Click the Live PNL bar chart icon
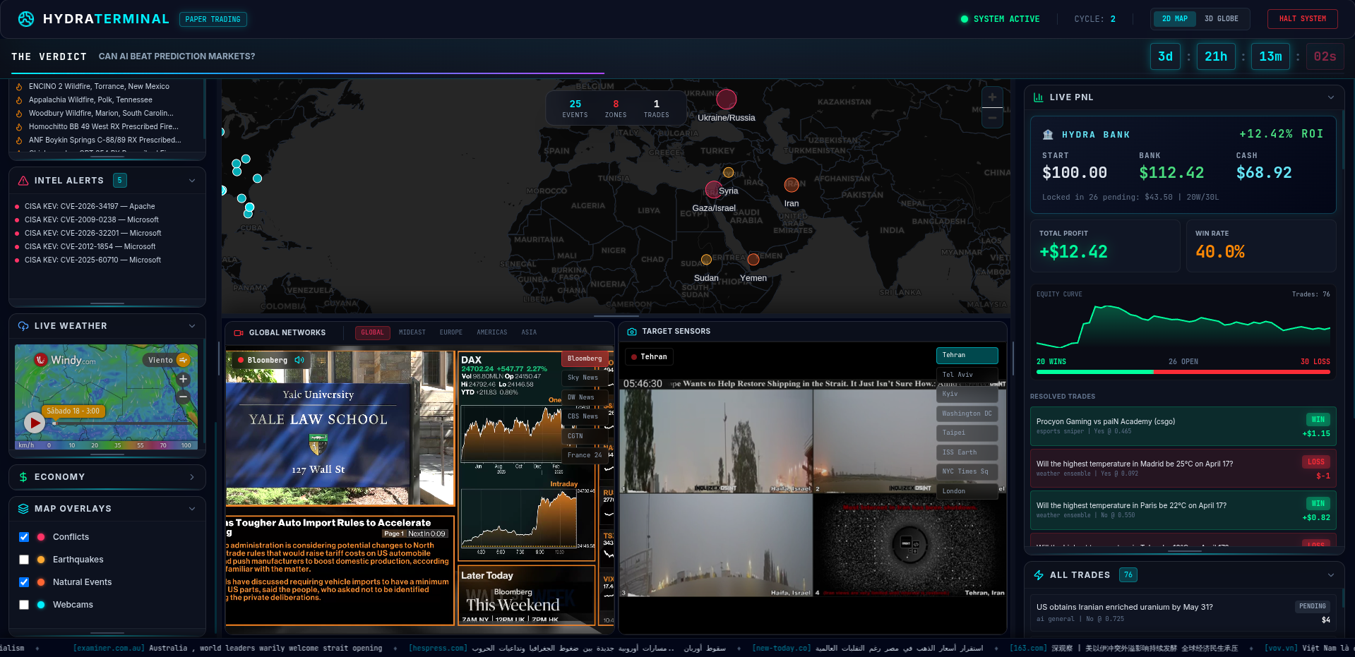The image size is (1355, 657). click(1039, 97)
